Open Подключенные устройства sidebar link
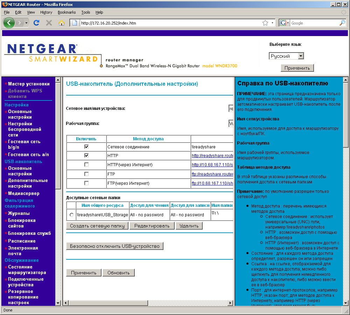This screenshot has width=350, height=315. point(26,282)
